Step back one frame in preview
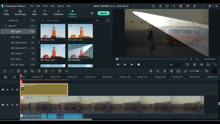The width and height of the screenshot is (220, 124). click(x=118, y=64)
